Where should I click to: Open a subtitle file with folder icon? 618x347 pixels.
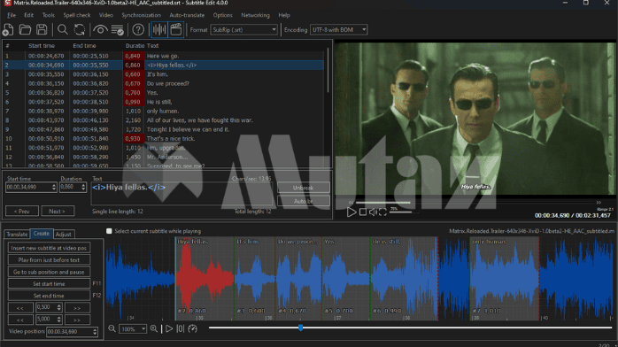(x=25, y=29)
